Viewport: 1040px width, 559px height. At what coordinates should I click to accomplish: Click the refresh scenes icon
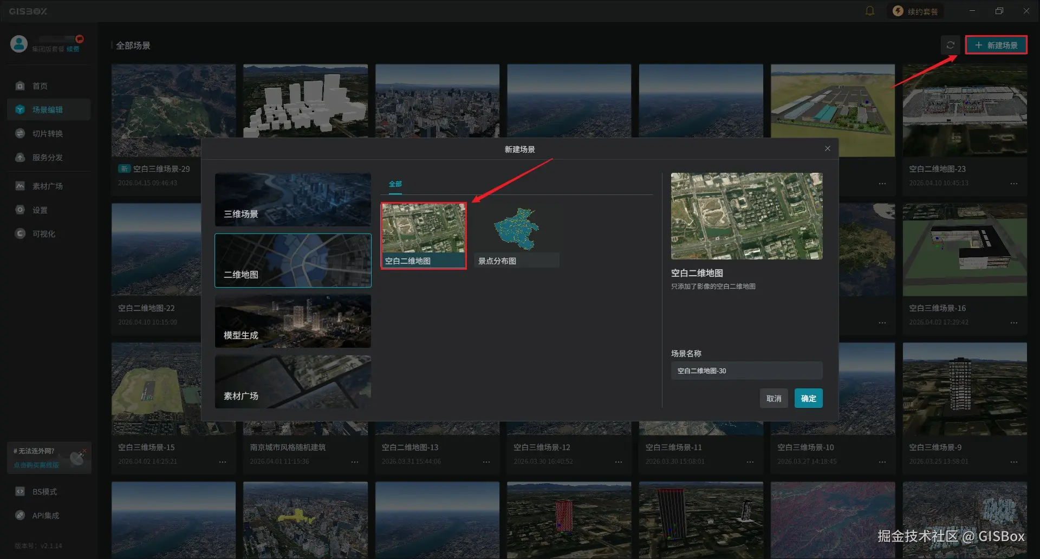pos(950,45)
